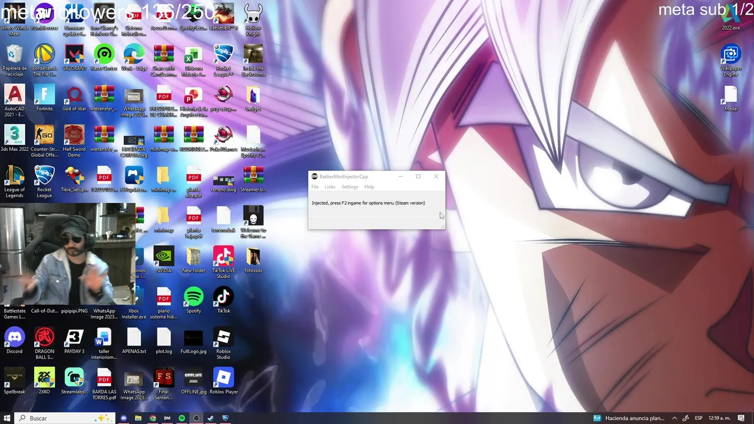The width and height of the screenshot is (754, 424).
Task: Select the 2022.exe desktop icon
Action: pyautogui.click(x=731, y=17)
